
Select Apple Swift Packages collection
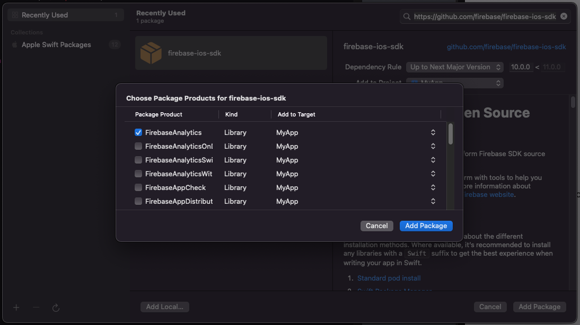56,45
